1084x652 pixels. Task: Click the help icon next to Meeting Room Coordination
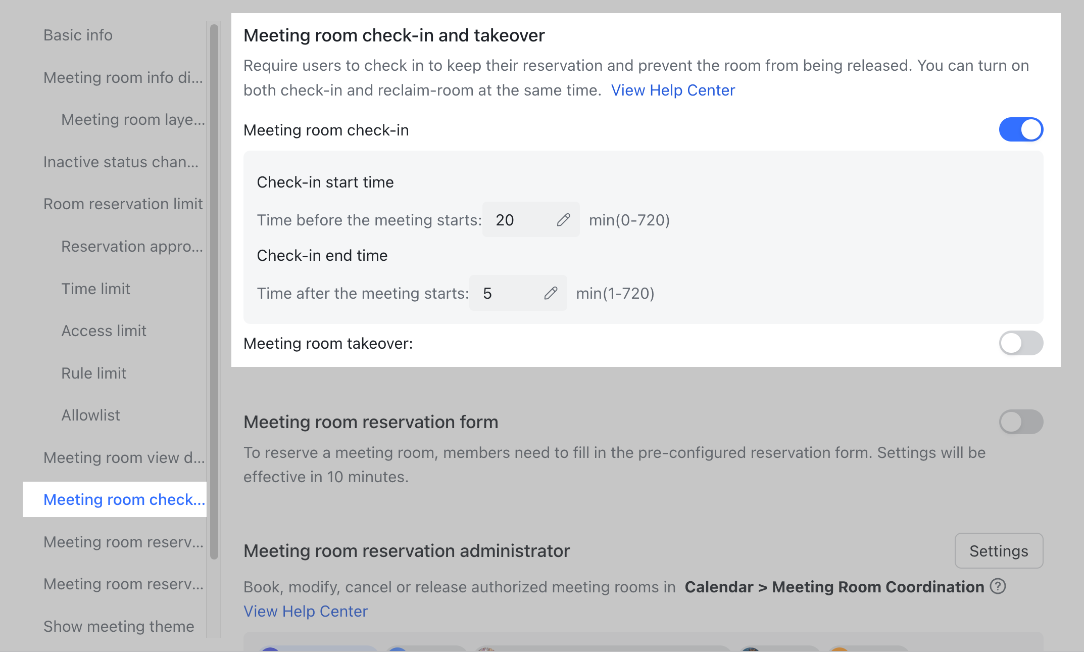(x=997, y=586)
